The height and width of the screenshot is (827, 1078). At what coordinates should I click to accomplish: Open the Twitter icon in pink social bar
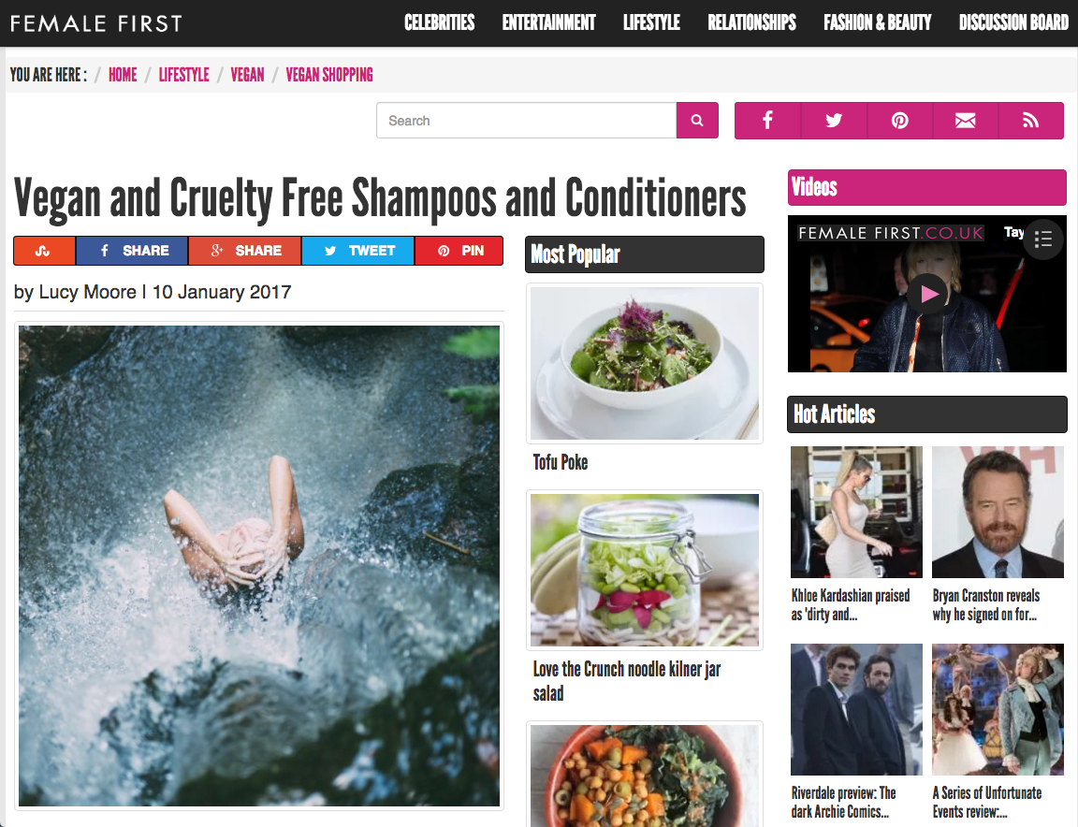click(834, 121)
